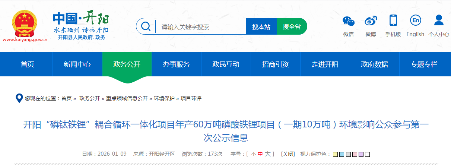Viewport: 451px width, 168px height.
Task: Click the magnifying glass search icon
Action: click(x=146, y=26)
